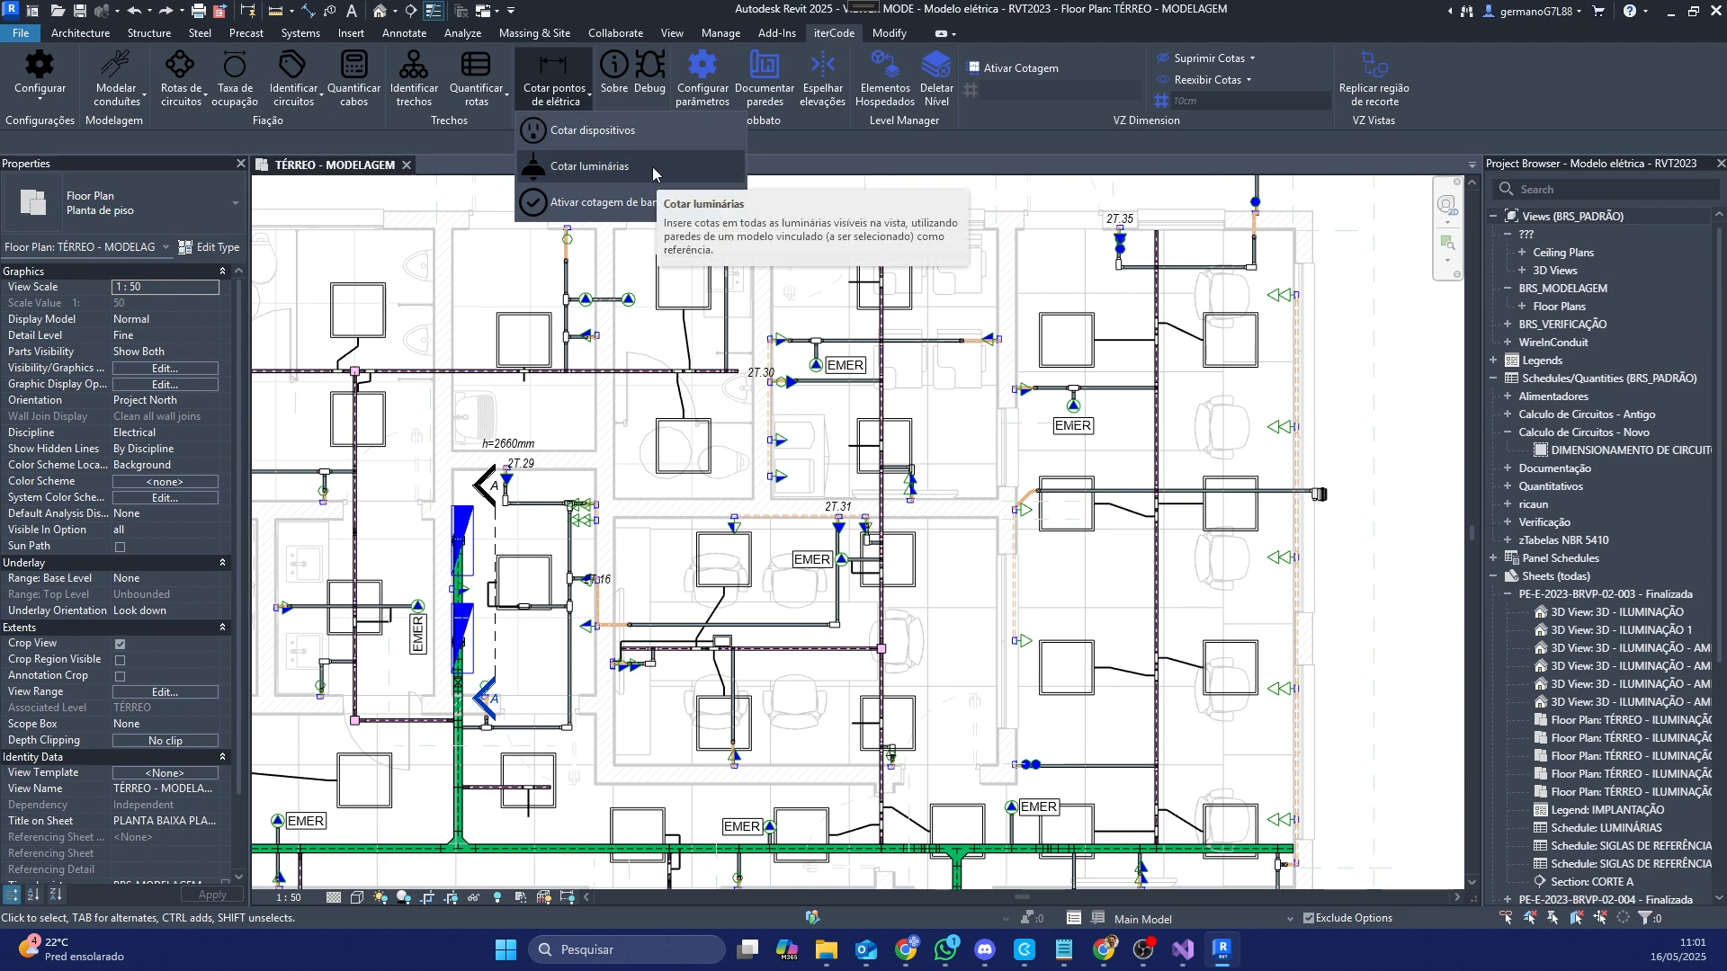Click Quantificar cabos icon

pyautogui.click(x=353, y=66)
